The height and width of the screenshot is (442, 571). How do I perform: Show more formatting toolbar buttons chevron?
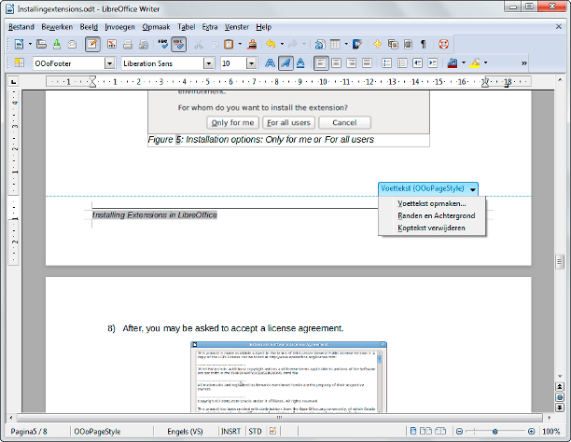click(524, 63)
